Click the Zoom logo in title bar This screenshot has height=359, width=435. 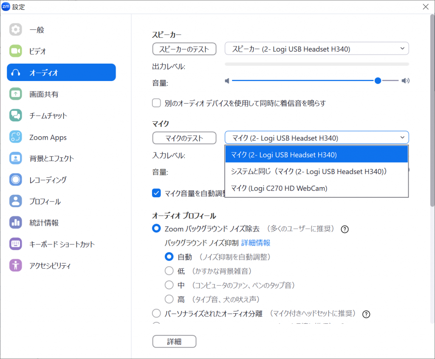[6, 7]
